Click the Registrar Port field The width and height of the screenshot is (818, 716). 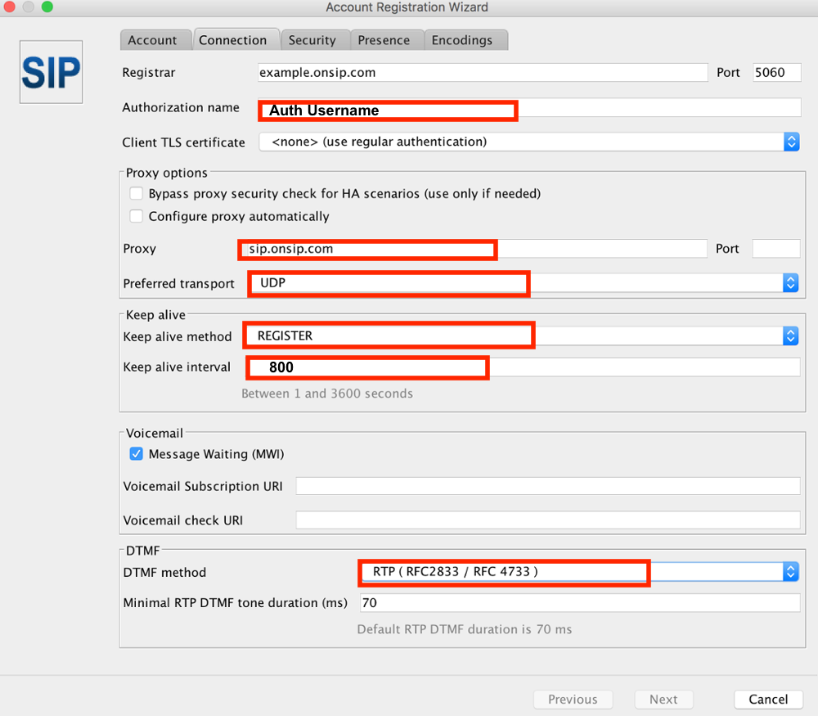tap(776, 73)
